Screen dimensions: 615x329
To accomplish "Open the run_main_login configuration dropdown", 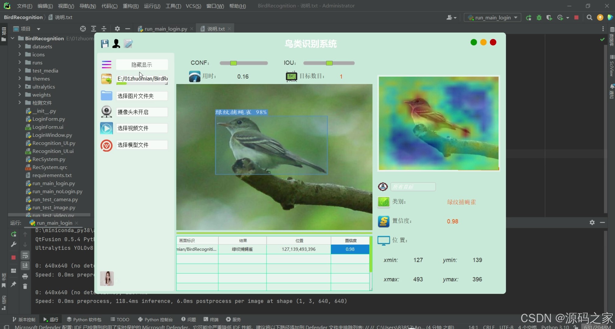I will 493,18.
